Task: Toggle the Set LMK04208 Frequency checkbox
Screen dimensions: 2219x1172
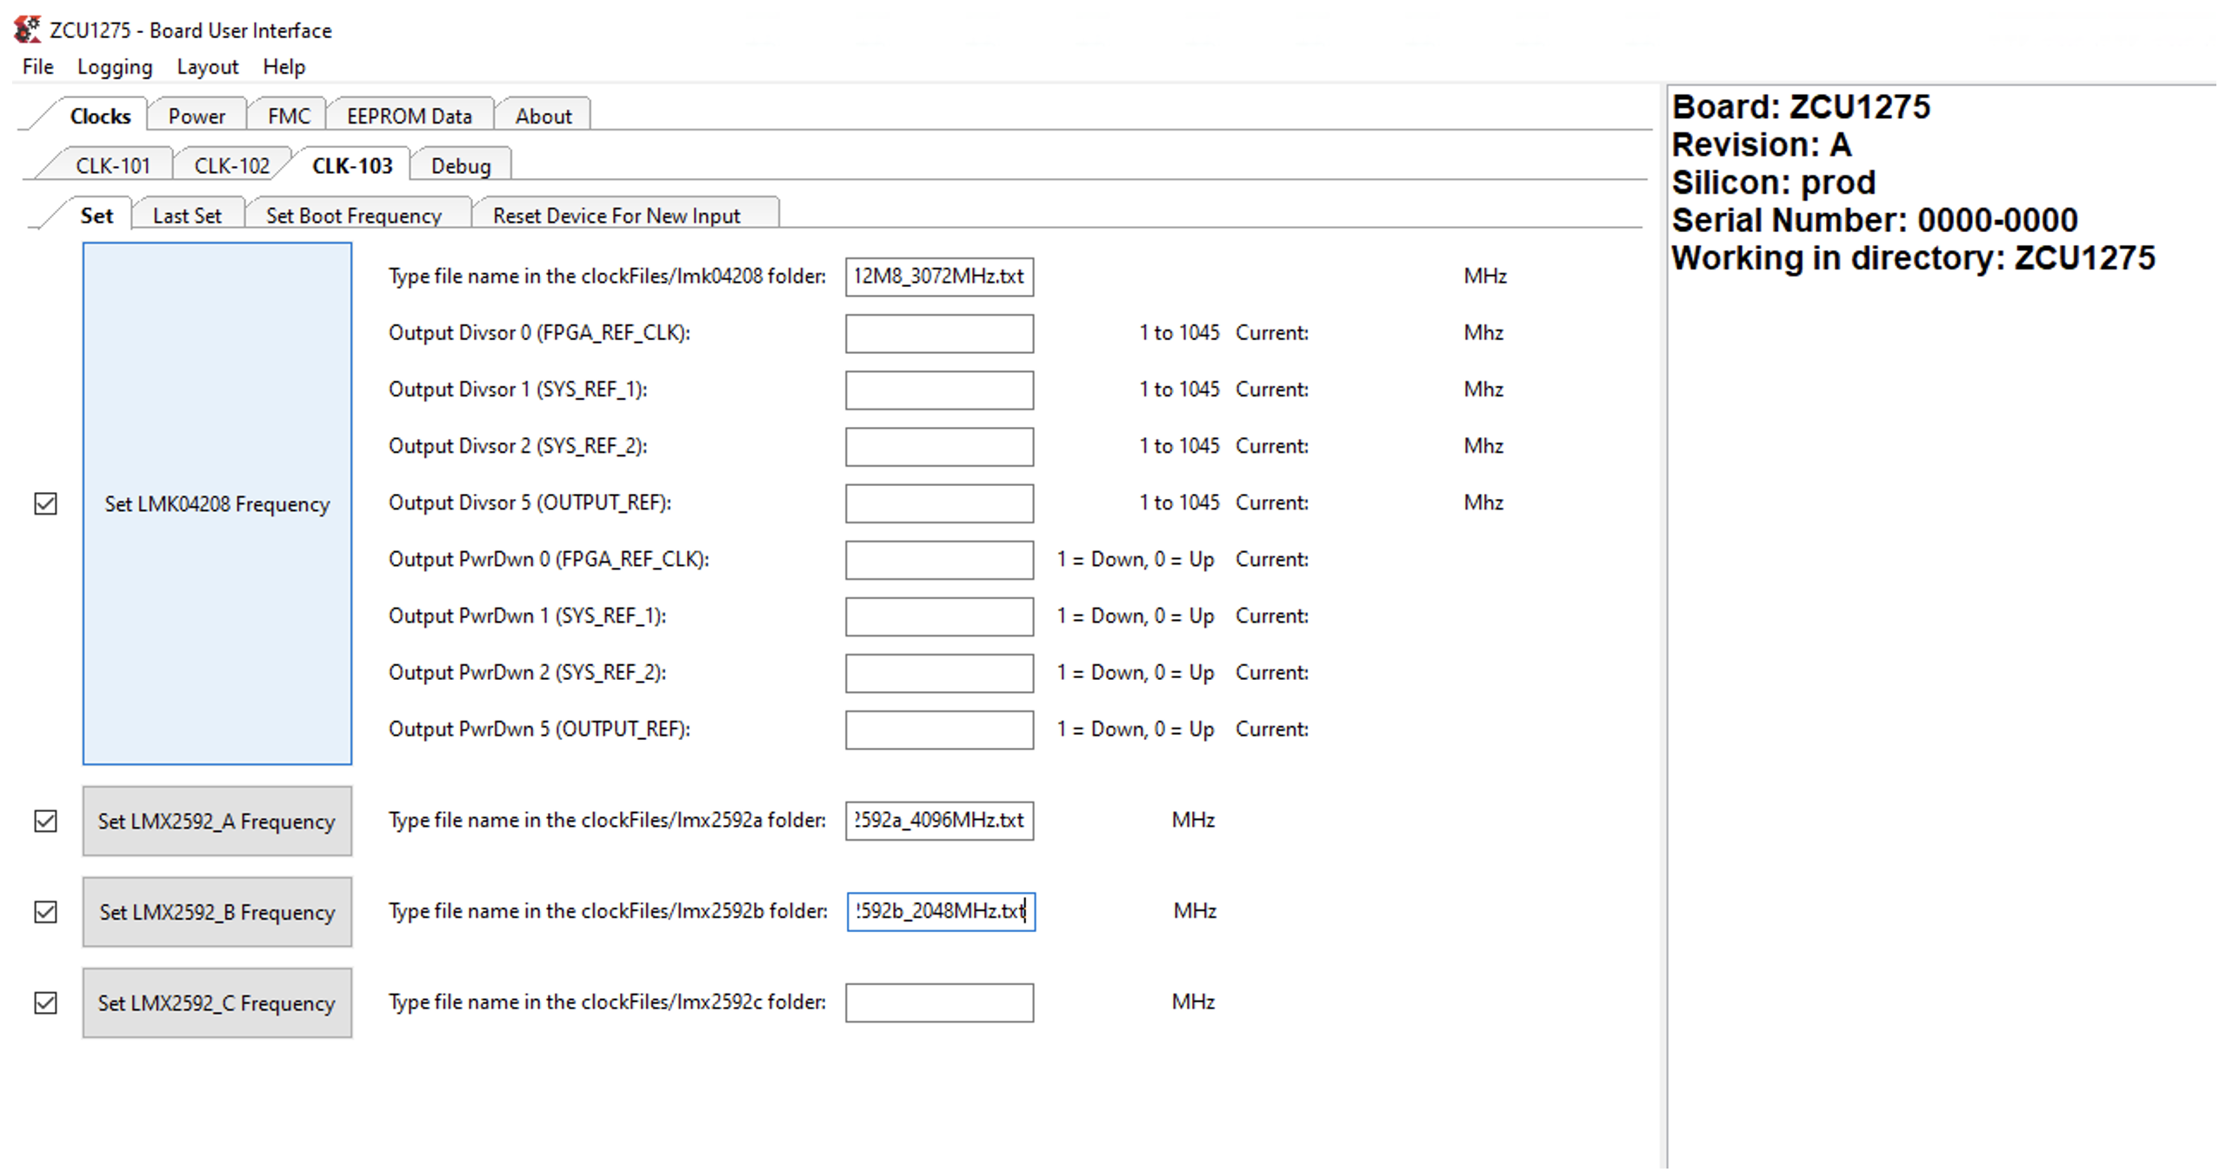Action: pyautogui.click(x=45, y=504)
